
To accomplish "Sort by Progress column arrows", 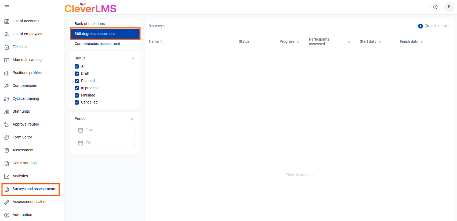I will 298,42.
